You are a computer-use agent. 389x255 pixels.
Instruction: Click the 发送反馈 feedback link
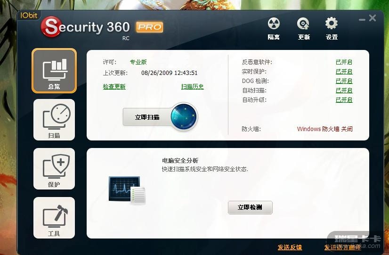[x=290, y=247]
